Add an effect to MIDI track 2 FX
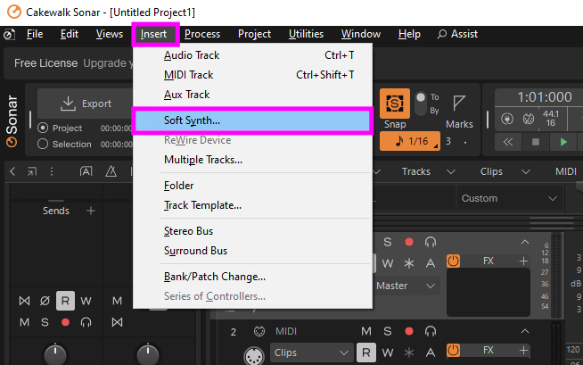Screen dimensions: 583x365 click(x=523, y=350)
